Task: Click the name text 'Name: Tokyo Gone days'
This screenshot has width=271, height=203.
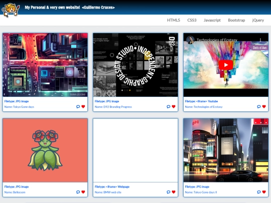Action: pos(19,107)
